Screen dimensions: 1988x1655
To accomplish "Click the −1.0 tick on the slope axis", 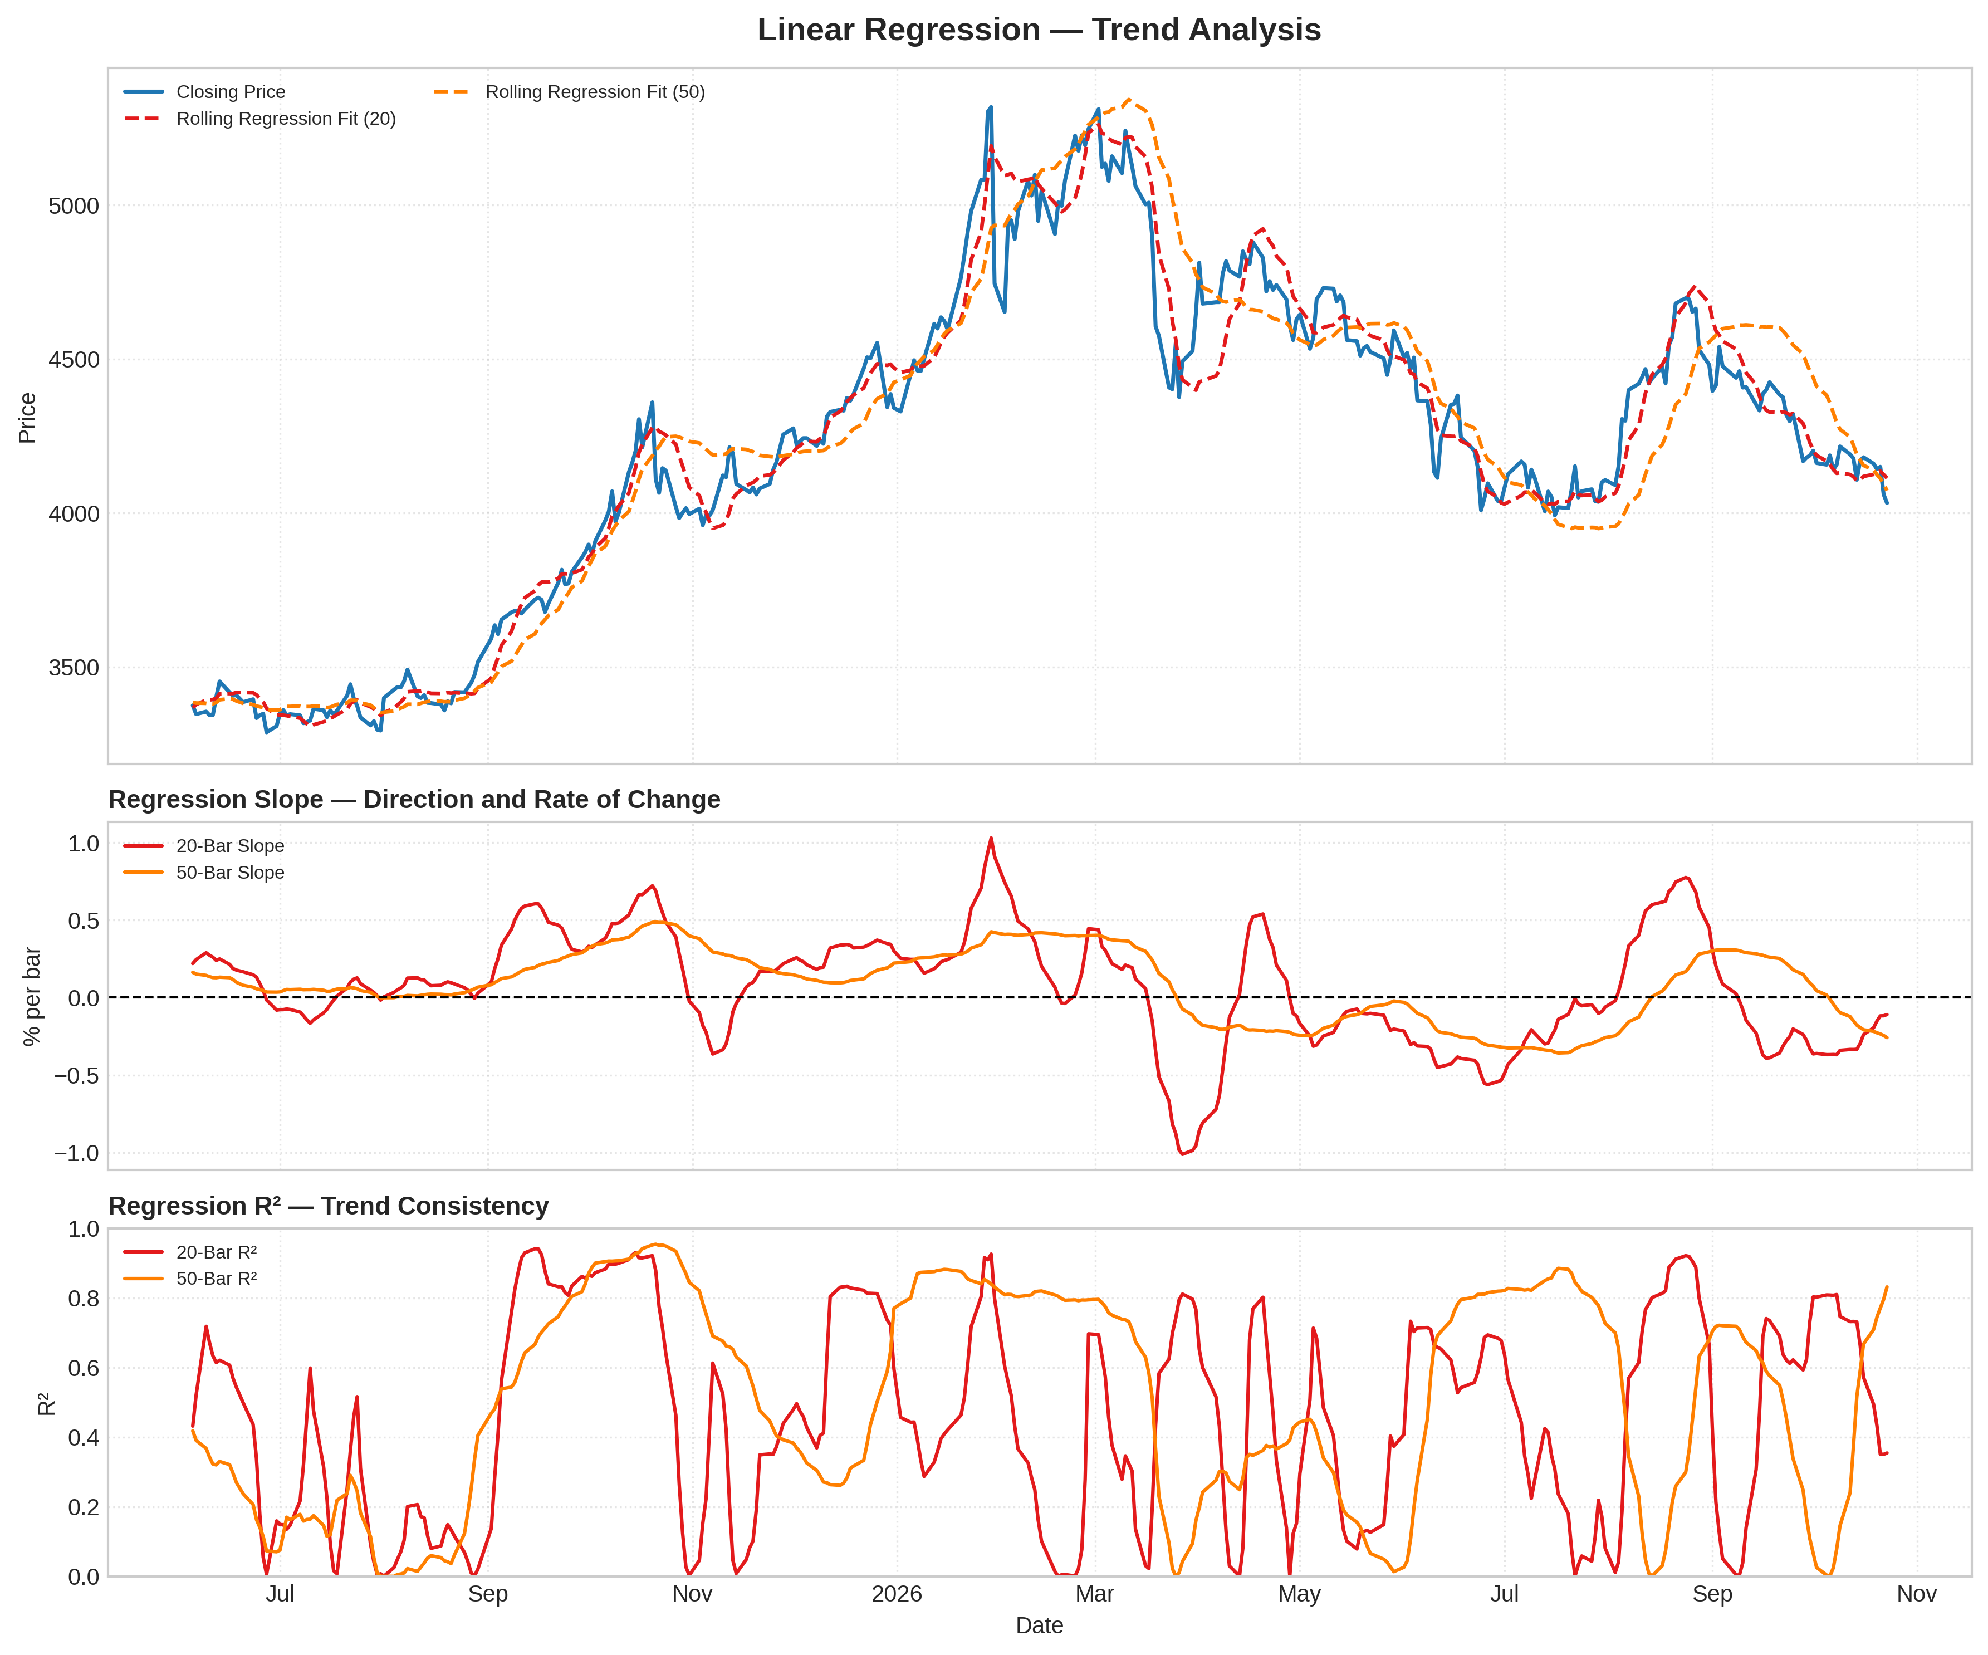I will (x=76, y=1153).
